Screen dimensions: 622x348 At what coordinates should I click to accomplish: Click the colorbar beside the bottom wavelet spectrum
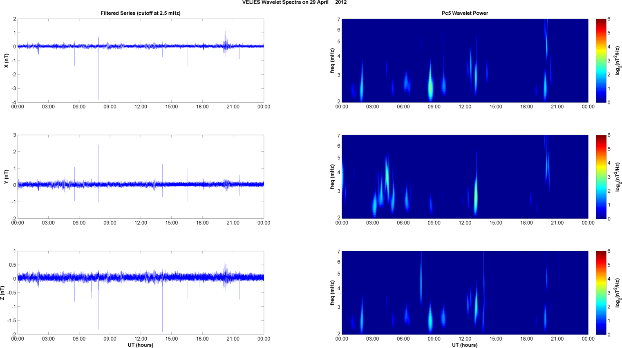coord(601,293)
